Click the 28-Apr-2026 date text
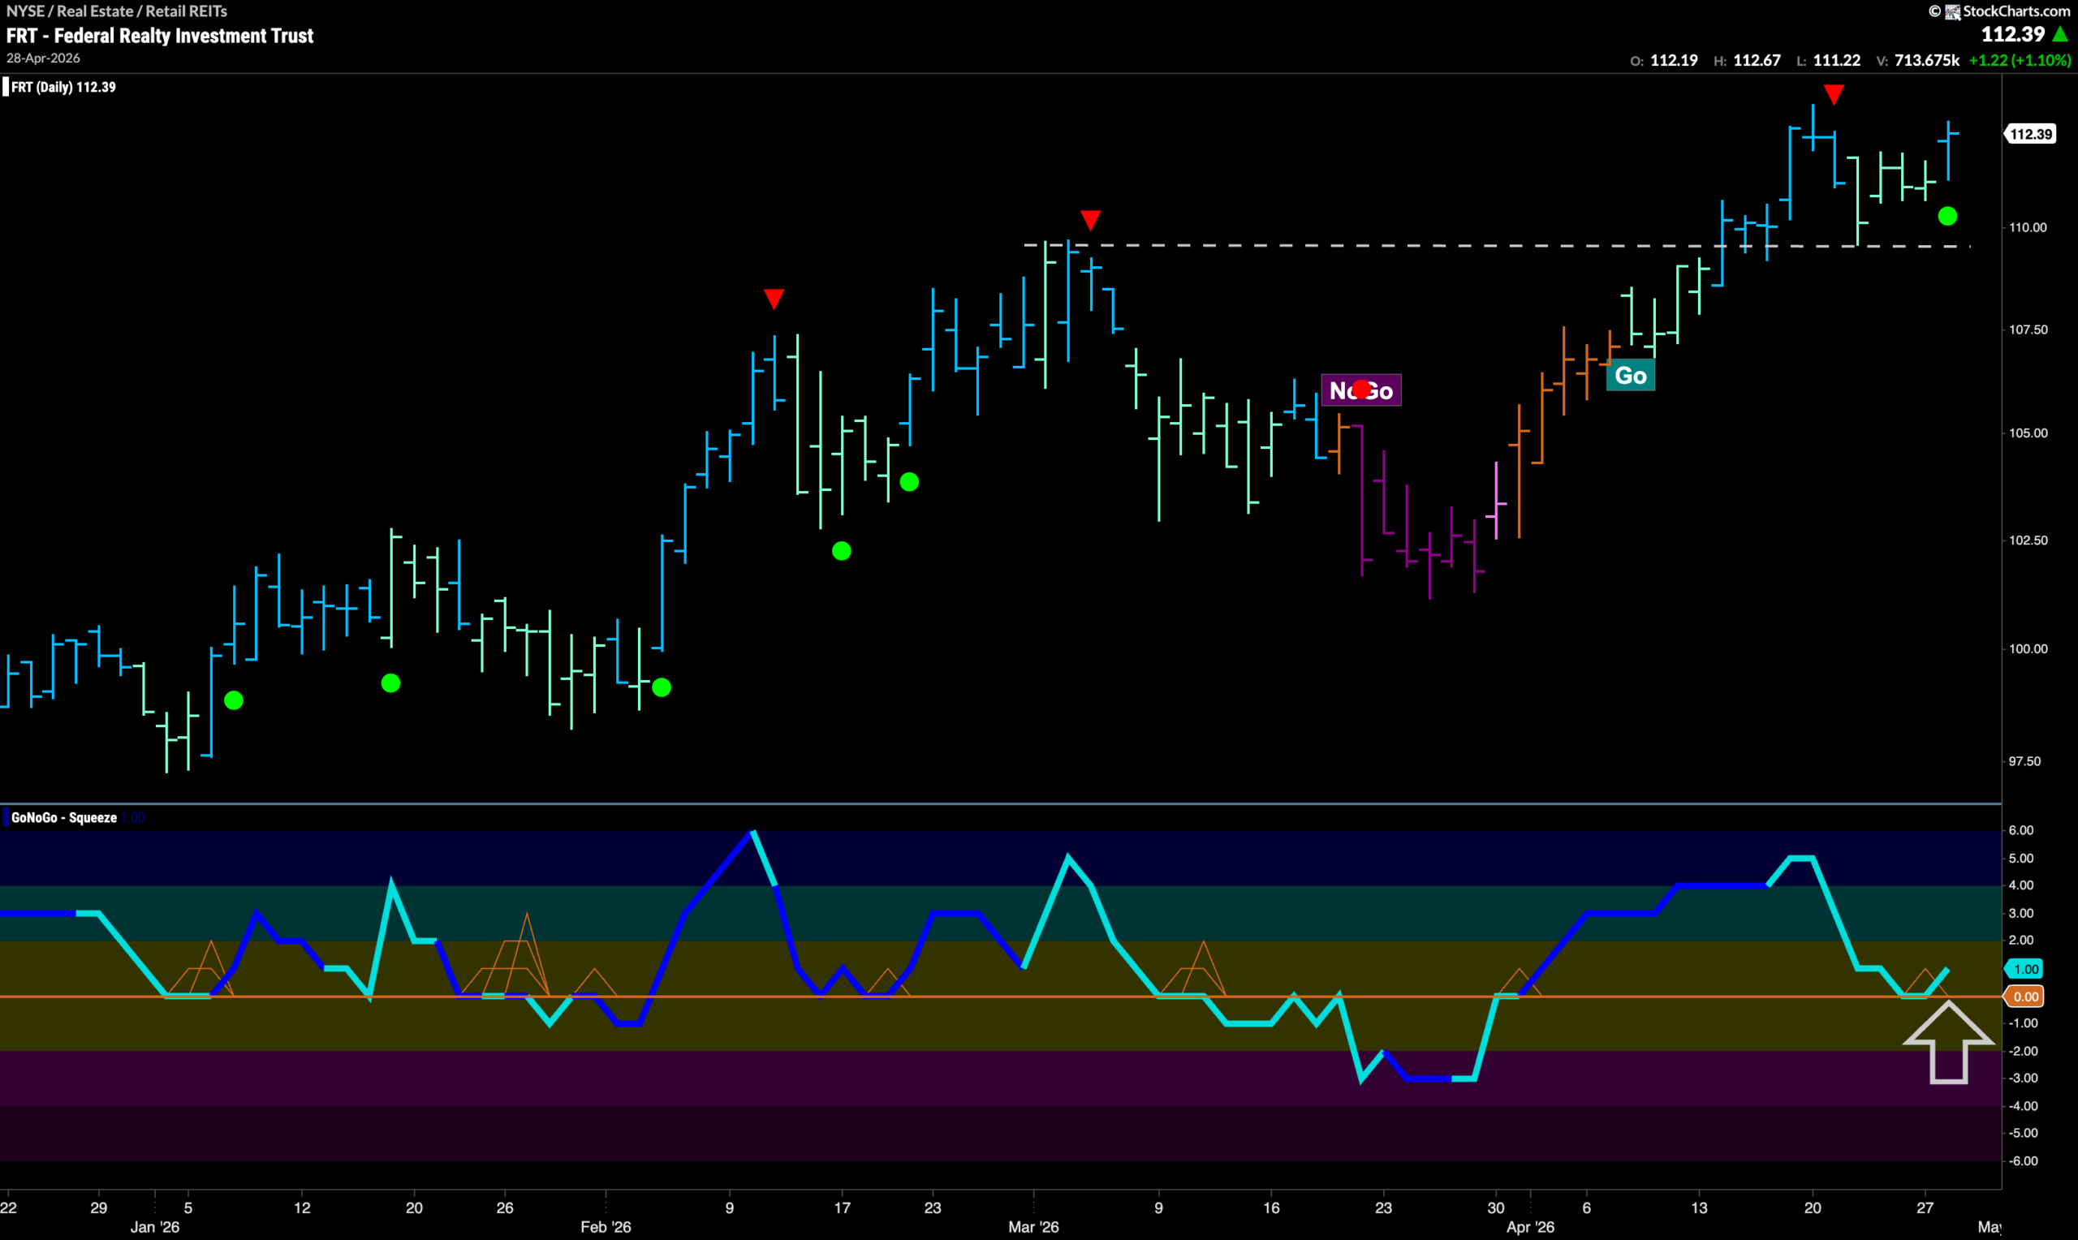 point(44,58)
